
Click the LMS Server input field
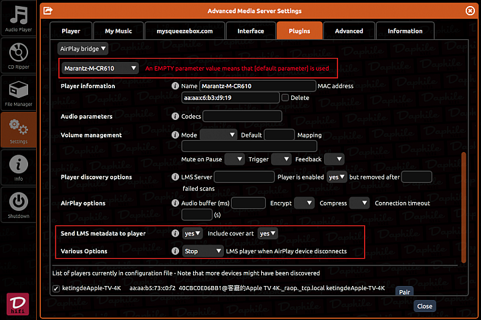(245, 177)
